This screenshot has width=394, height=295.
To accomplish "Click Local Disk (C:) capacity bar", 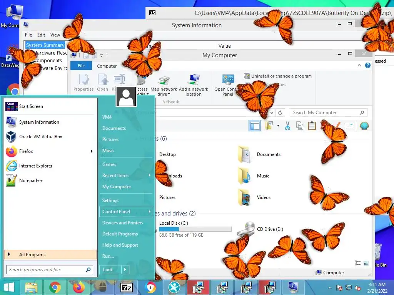I will tap(195, 229).
